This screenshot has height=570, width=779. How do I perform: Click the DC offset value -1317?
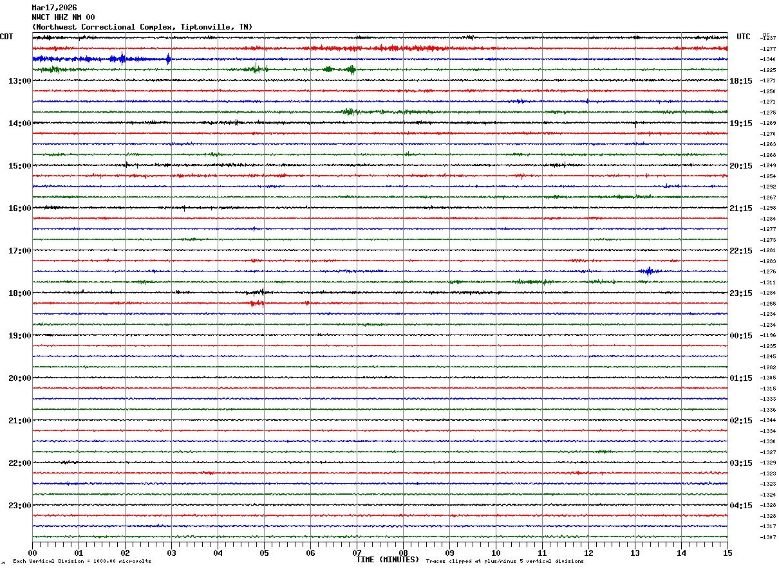(x=768, y=527)
